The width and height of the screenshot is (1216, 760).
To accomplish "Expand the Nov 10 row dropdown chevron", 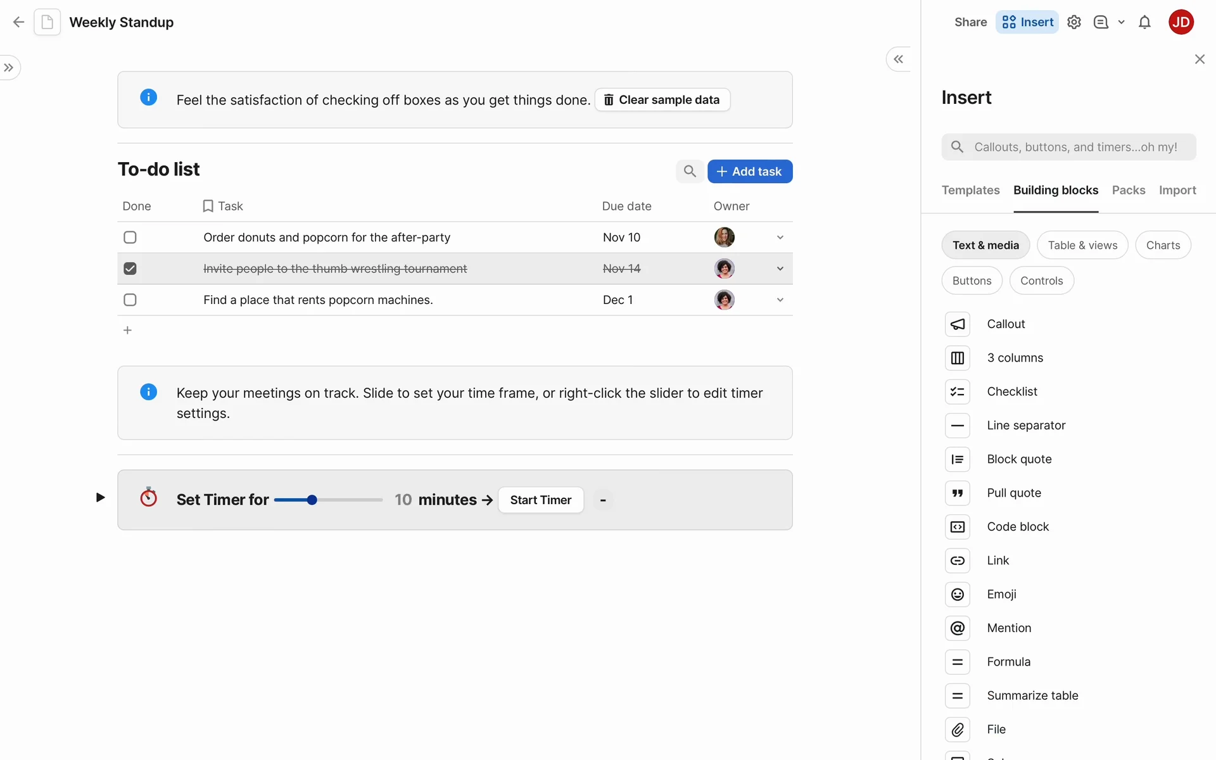I will pyautogui.click(x=780, y=237).
